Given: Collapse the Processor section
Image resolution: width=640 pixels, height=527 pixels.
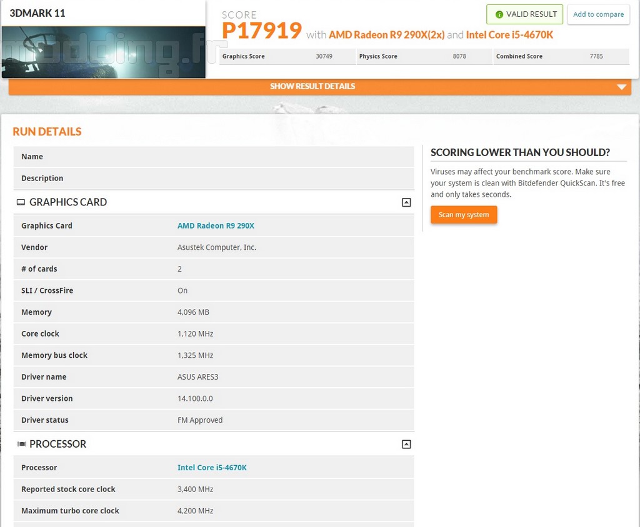Looking at the screenshot, I should tap(406, 444).
